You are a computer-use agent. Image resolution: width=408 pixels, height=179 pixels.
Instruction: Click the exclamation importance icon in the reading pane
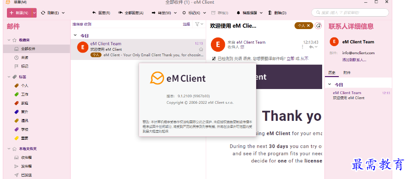click(302, 47)
